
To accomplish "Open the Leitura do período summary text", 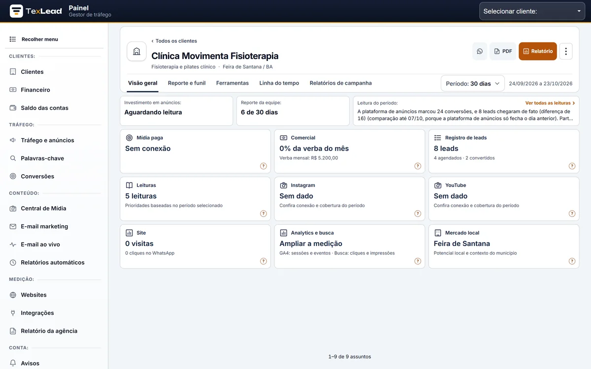I will (465, 115).
